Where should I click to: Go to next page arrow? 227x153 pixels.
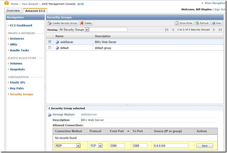tap(214, 30)
